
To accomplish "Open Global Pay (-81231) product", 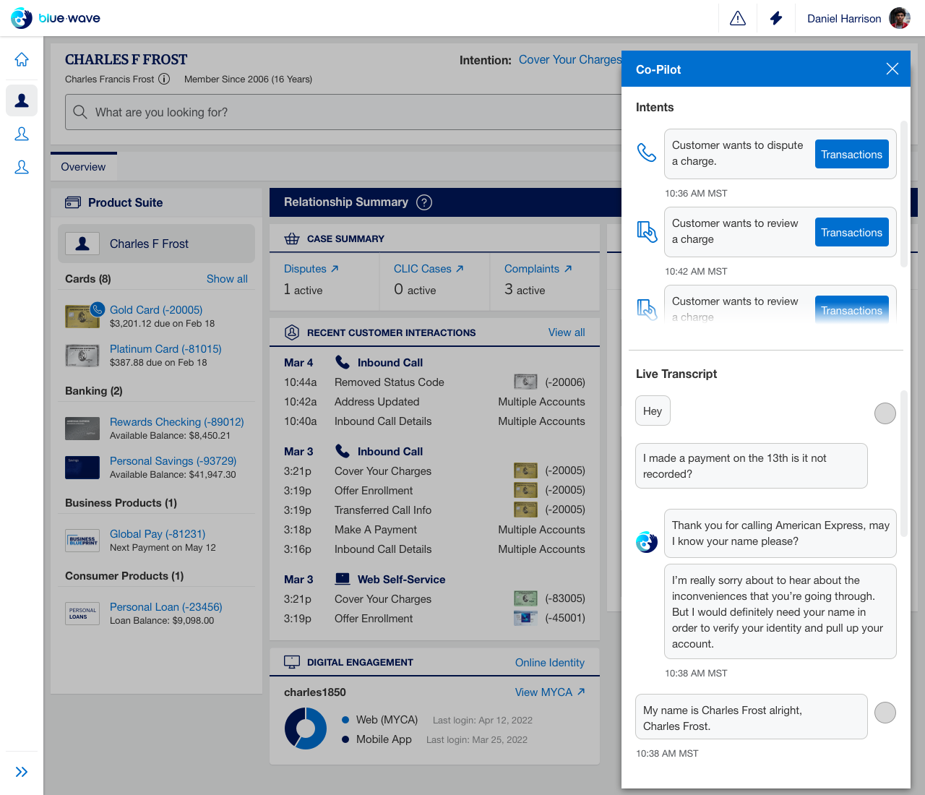I will click(x=158, y=533).
